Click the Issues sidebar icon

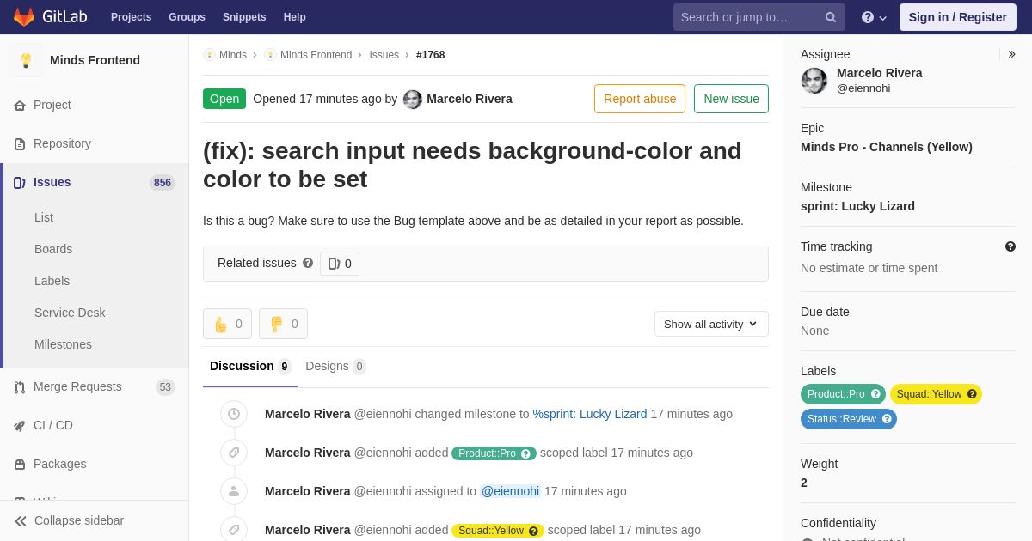click(20, 182)
